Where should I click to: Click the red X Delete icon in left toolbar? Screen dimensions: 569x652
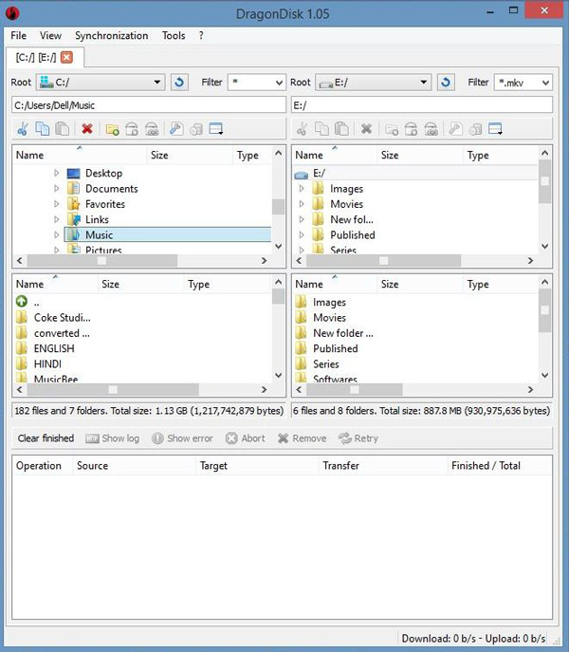pyautogui.click(x=87, y=129)
